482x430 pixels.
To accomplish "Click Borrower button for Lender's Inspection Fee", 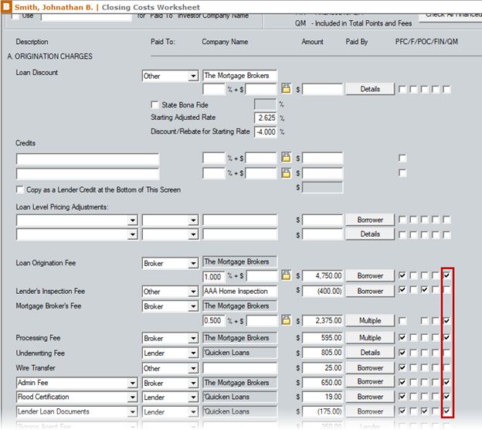I will click(x=370, y=292).
